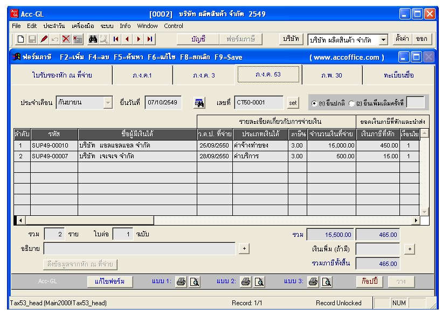
Task: Click the red X delete icon
Action: (x=66, y=39)
